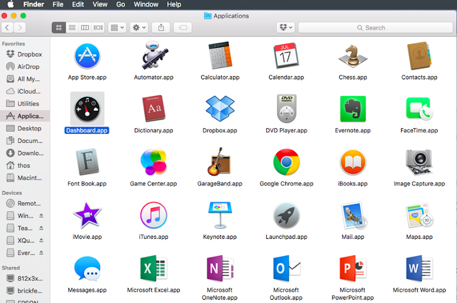457x303 pixels.
Task: Select the Microsoft OneNote app icon
Action: click(220, 268)
